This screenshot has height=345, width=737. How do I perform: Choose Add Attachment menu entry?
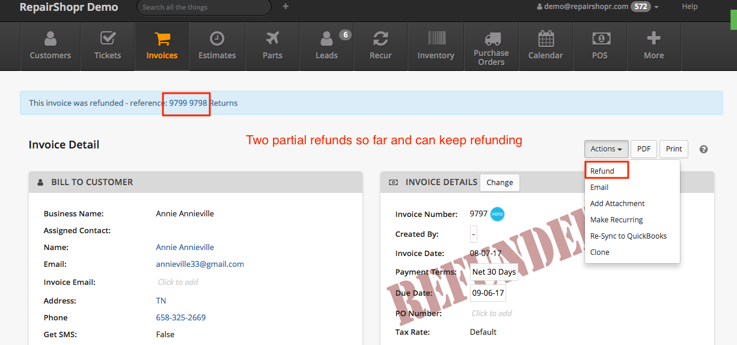point(617,203)
